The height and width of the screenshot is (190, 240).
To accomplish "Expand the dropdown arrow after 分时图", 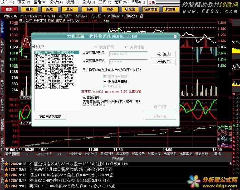I will [x=104, y=16].
